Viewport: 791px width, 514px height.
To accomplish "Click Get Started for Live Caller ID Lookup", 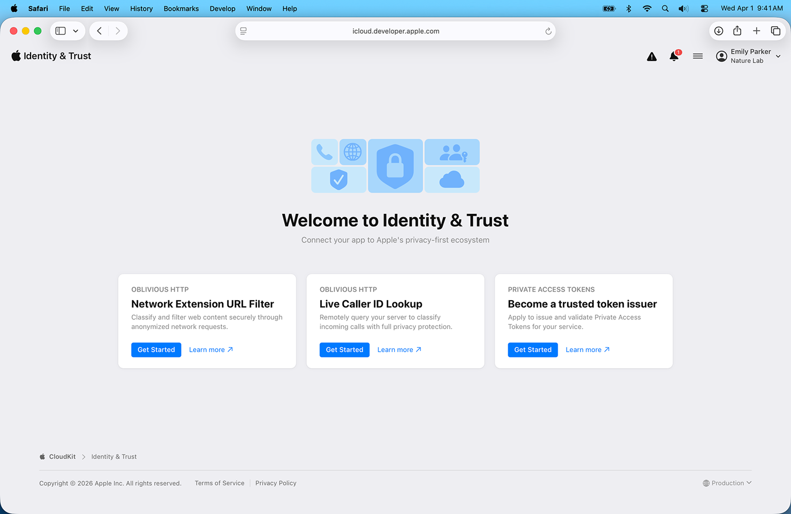I will tap(344, 350).
